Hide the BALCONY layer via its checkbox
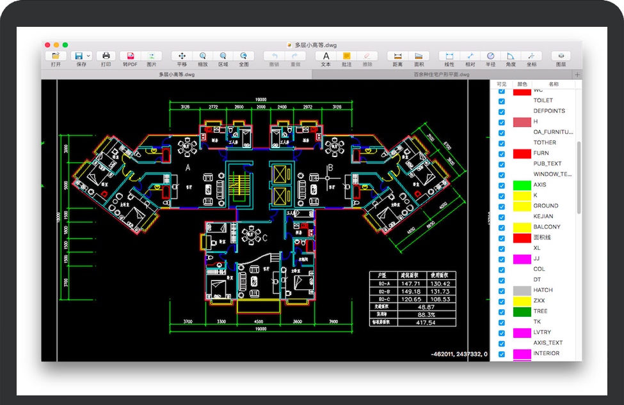 point(502,227)
